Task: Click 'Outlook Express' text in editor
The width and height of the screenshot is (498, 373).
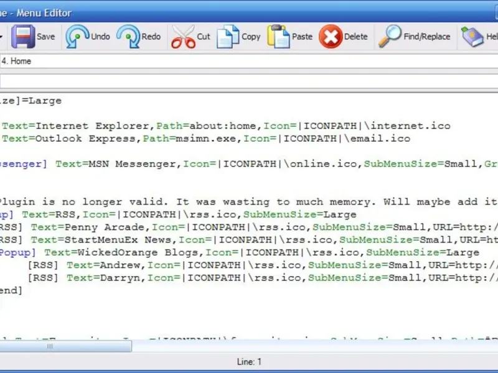Action: click(86, 139)
